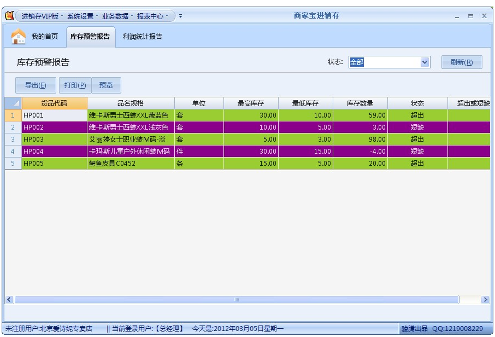
Task: Open the 进销存VIP版 menu
Action: (x=42, y=16)
